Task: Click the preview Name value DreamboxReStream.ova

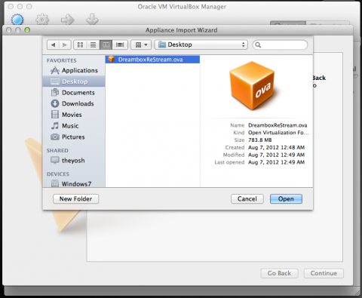Action: 278,125
